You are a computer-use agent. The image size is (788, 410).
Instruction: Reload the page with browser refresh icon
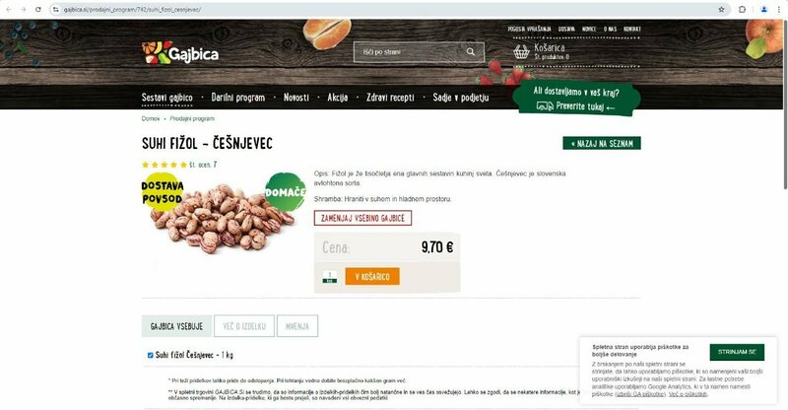pos(38,9)
